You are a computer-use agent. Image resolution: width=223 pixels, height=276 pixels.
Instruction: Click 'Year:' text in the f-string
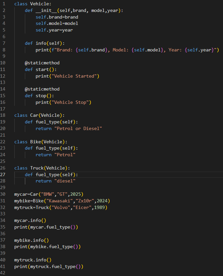tap(175, 50)
